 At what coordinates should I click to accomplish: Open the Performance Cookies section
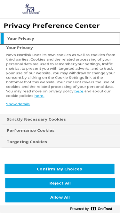point(60,131)
